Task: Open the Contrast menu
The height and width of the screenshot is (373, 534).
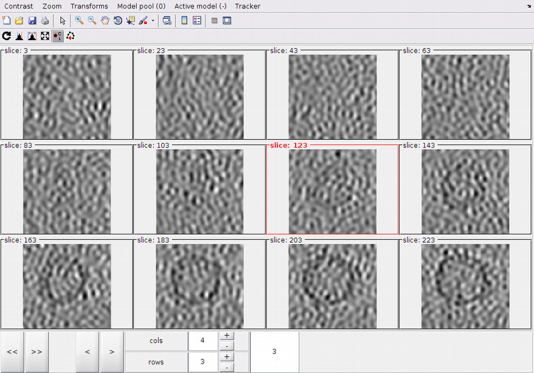Action: (x=19, y=6)
